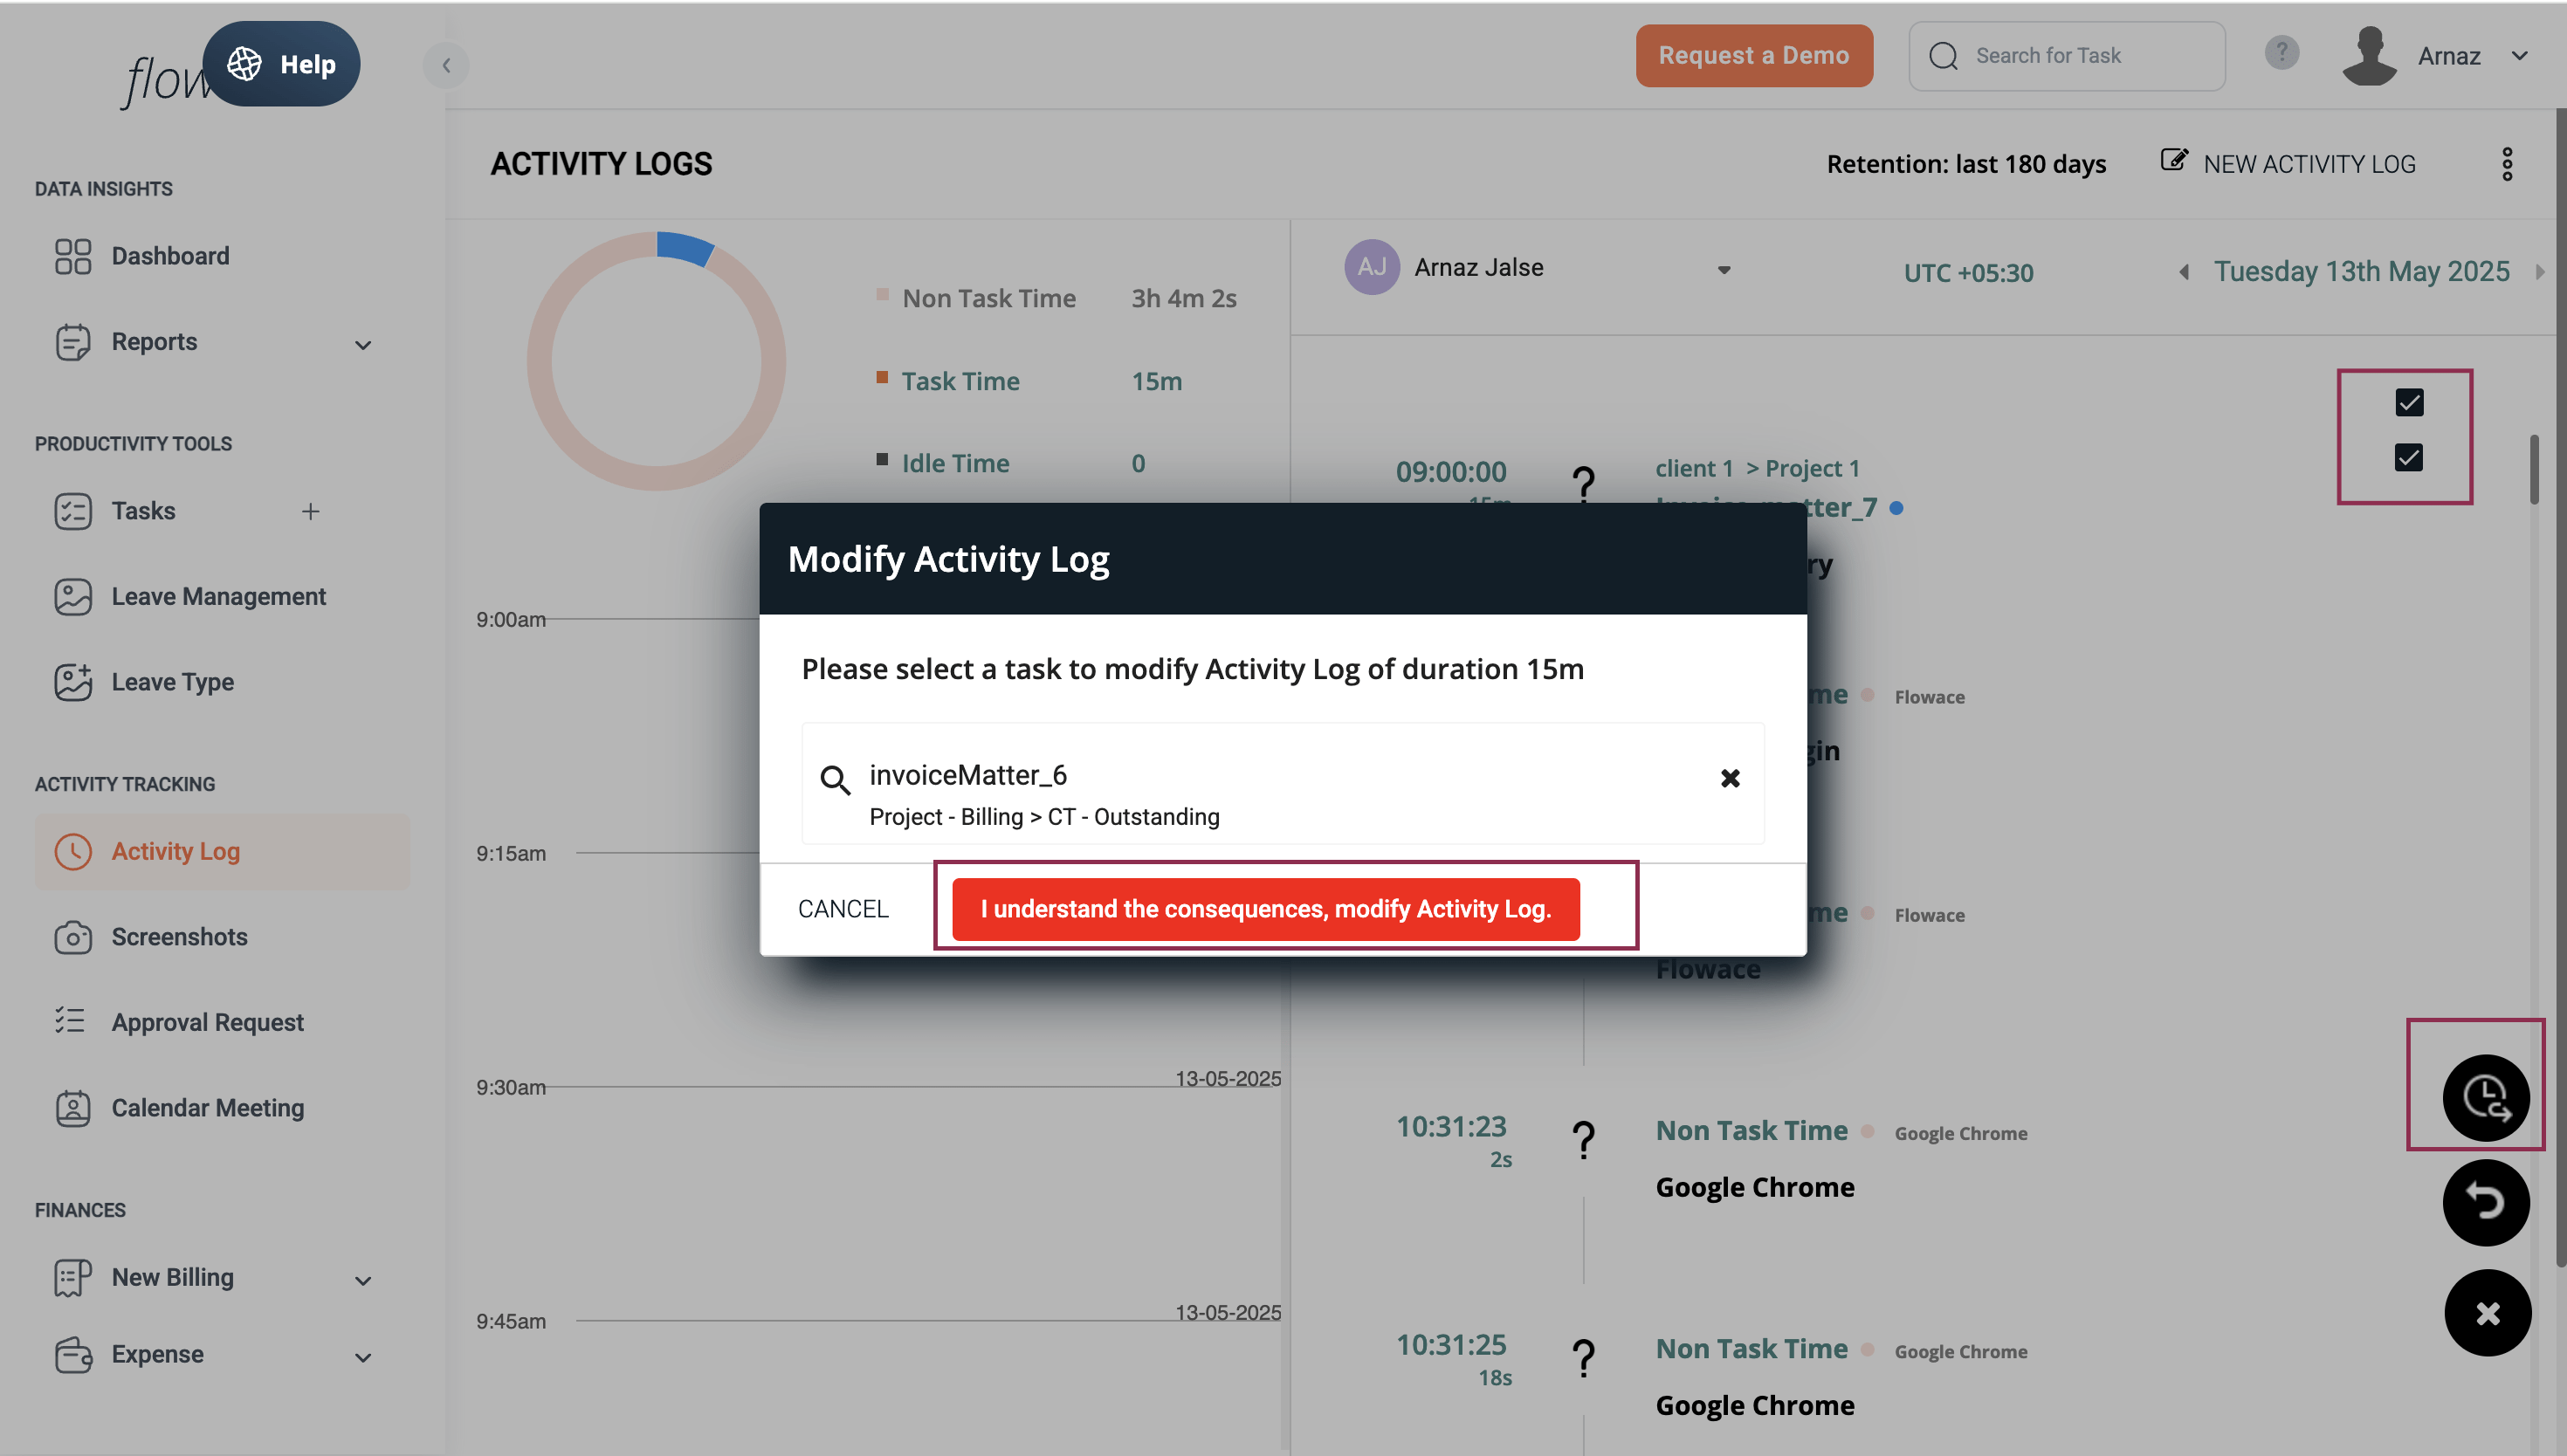Viewport: 2567px width, 1456px height.
Task: Click Non Task Time at 10:31:25
Action: (x=1751, y=1348)
